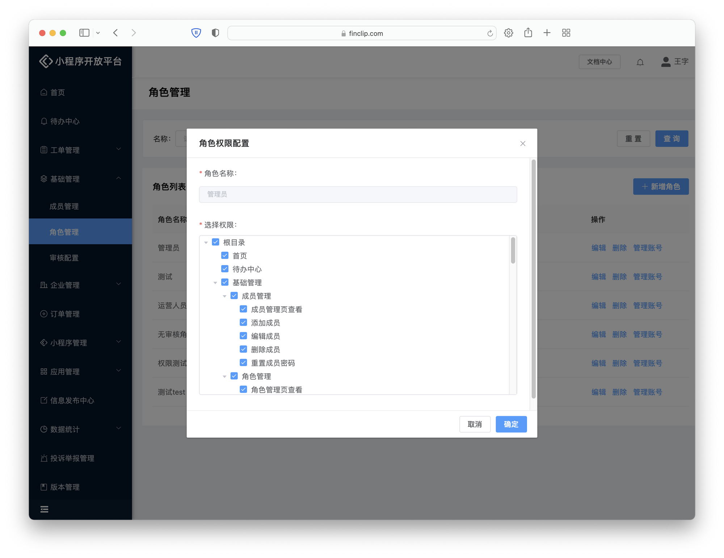Screen dimensions: 724x558
Task: Expand the 工单管理 sidebar chevron
Action: click(118, 149)
